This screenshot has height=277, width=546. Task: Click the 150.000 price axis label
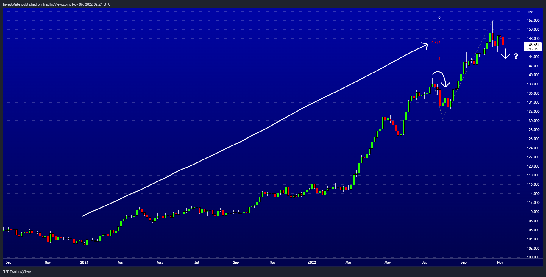click(x=533, y=29)
